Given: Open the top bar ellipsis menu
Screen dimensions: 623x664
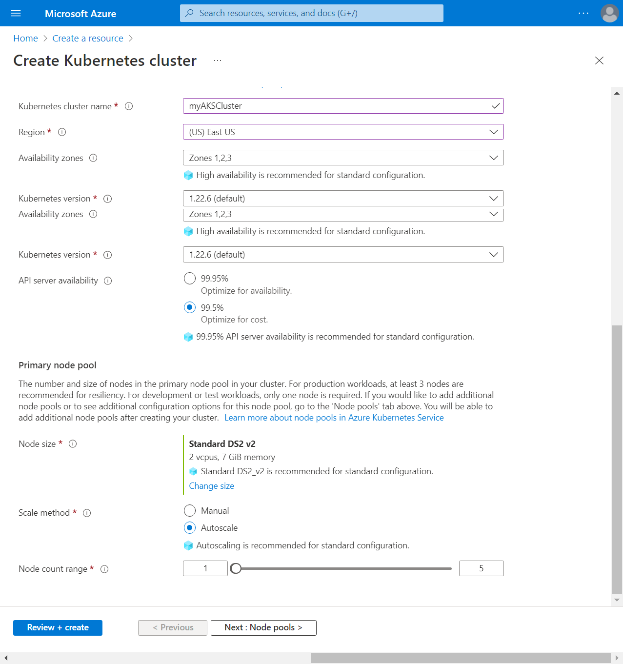Looking at the screenshot, I should [x=583, y=13].
